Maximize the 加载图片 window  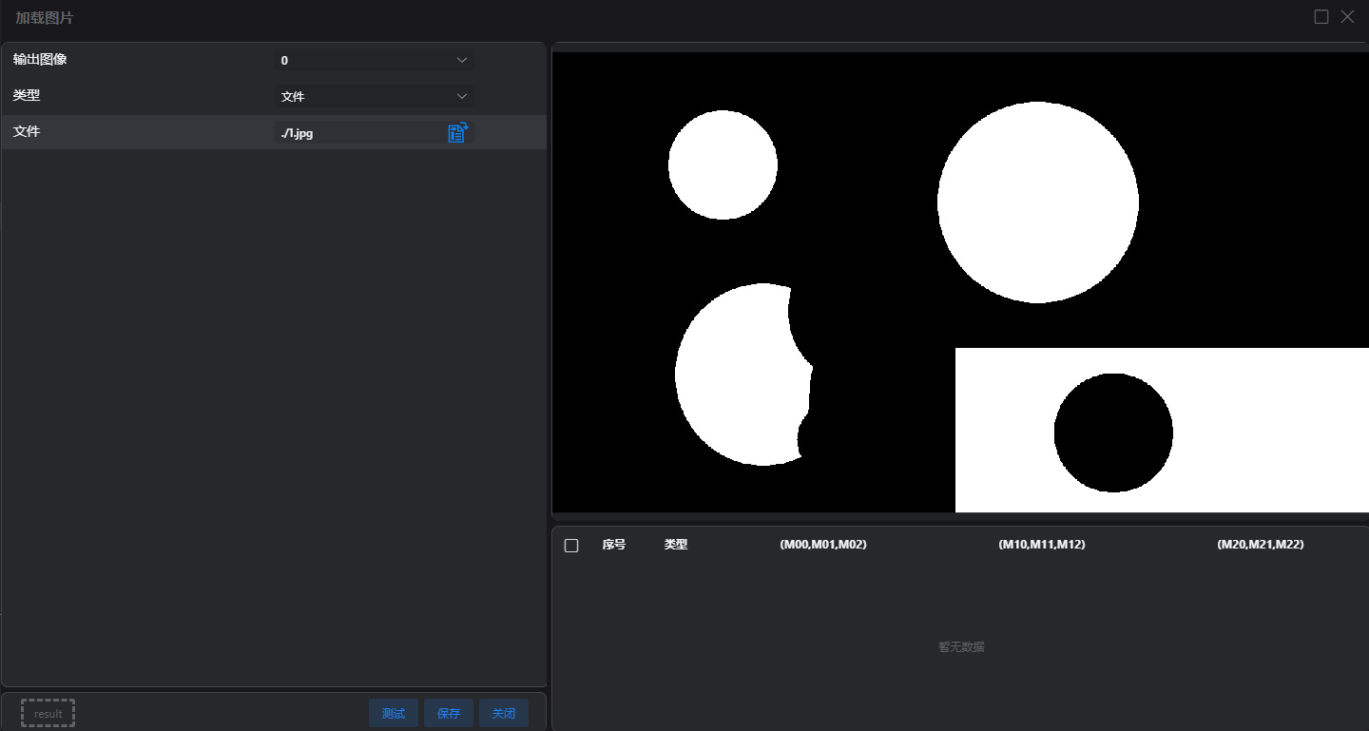[x=1321, y=17]
